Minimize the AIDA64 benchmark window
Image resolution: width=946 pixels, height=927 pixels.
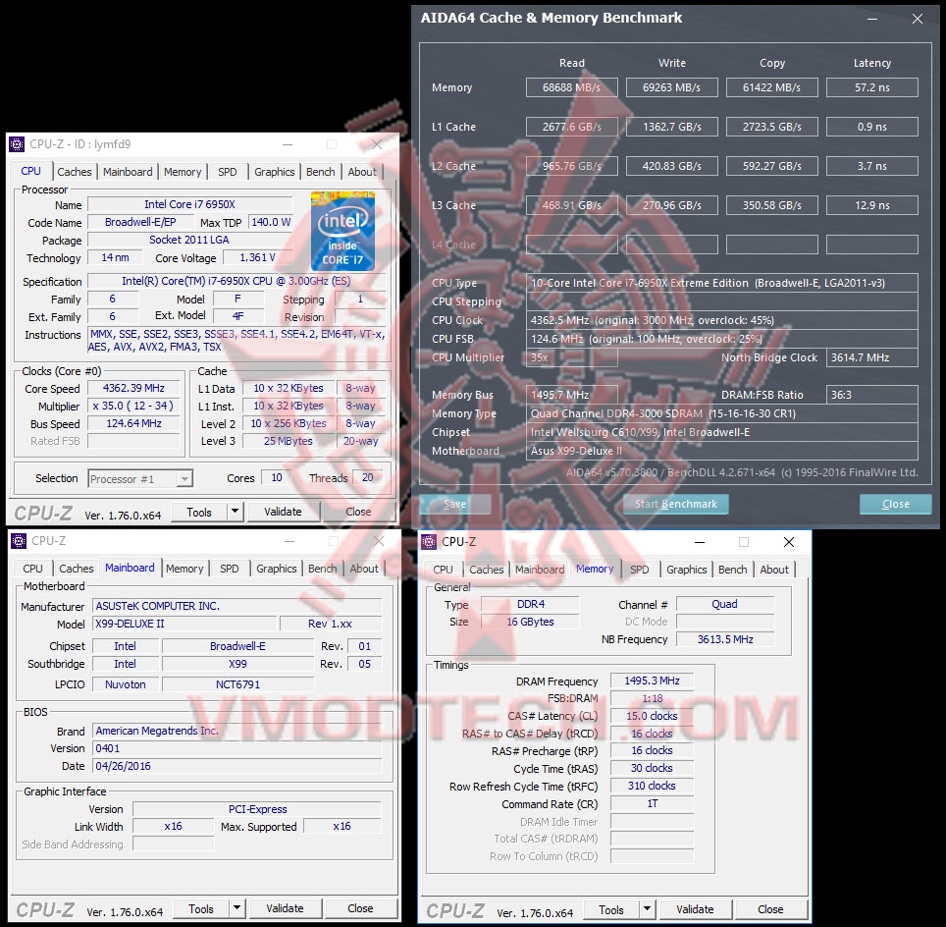coord(872,19)
